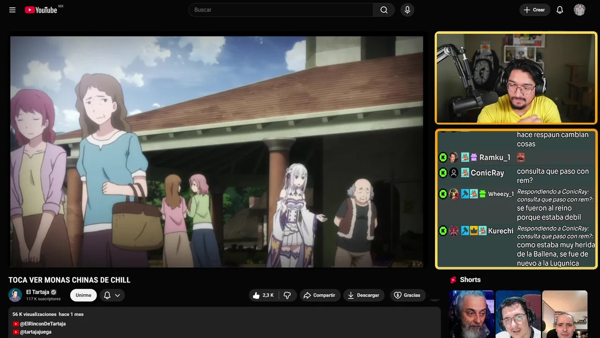
Task: Click the Unirme join button
Action: [83, 295]
